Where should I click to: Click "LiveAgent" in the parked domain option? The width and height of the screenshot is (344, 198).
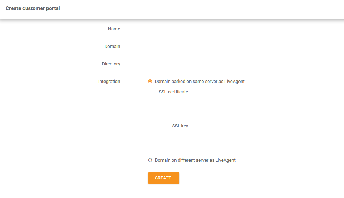(235, 82)
